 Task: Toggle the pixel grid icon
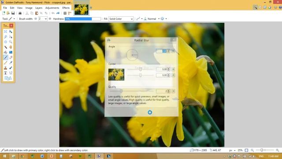pyautogui.click(x=65, y=13)
